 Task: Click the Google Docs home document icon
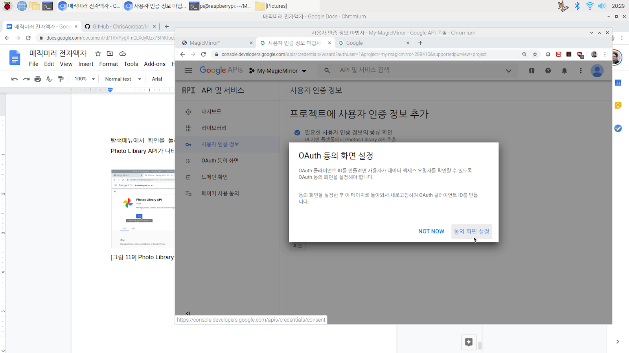pyautogui.click(x=15, y=58)
